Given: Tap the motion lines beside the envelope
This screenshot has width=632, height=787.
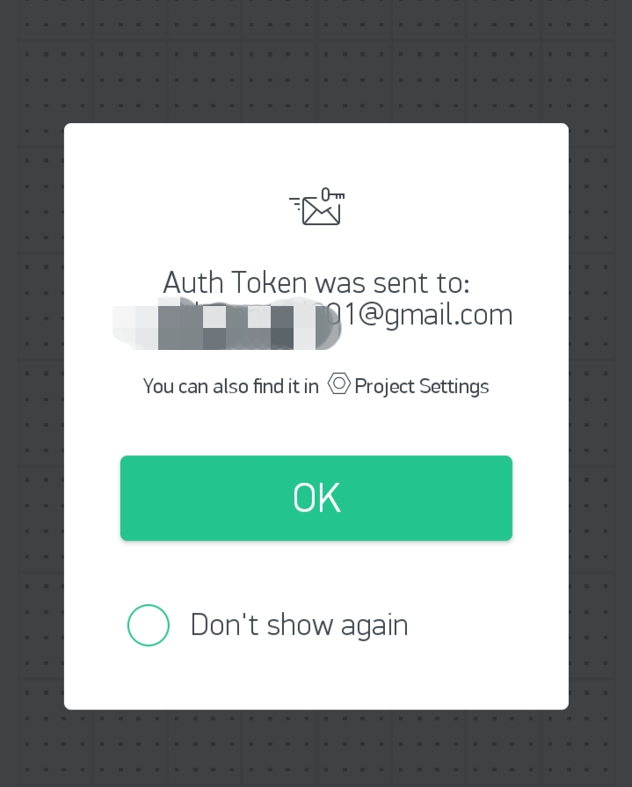Looking at the screenshot, I should pyautogui.click(x=295, y=204).
